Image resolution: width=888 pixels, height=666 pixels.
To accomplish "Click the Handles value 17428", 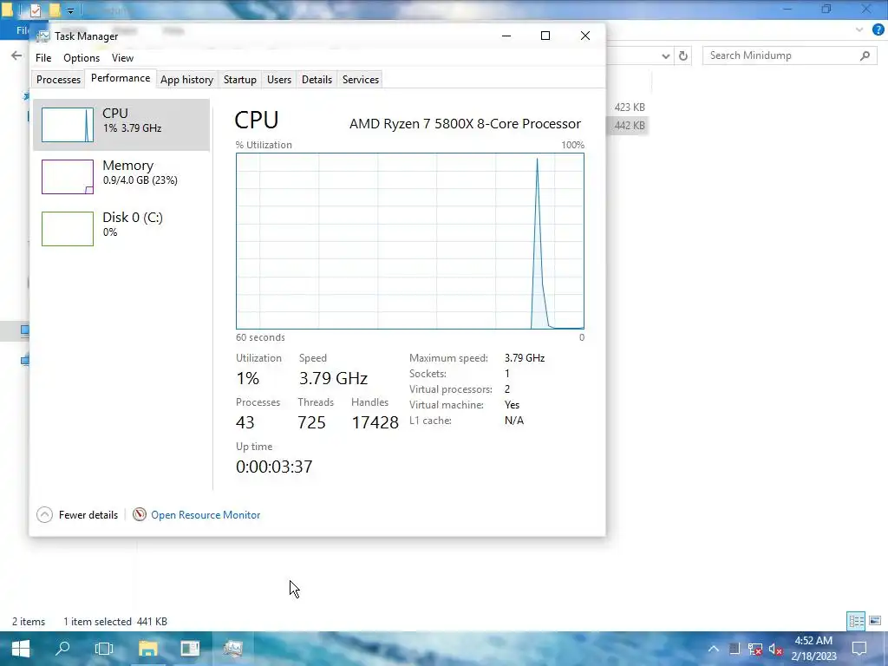I will [x=375, y=422].
